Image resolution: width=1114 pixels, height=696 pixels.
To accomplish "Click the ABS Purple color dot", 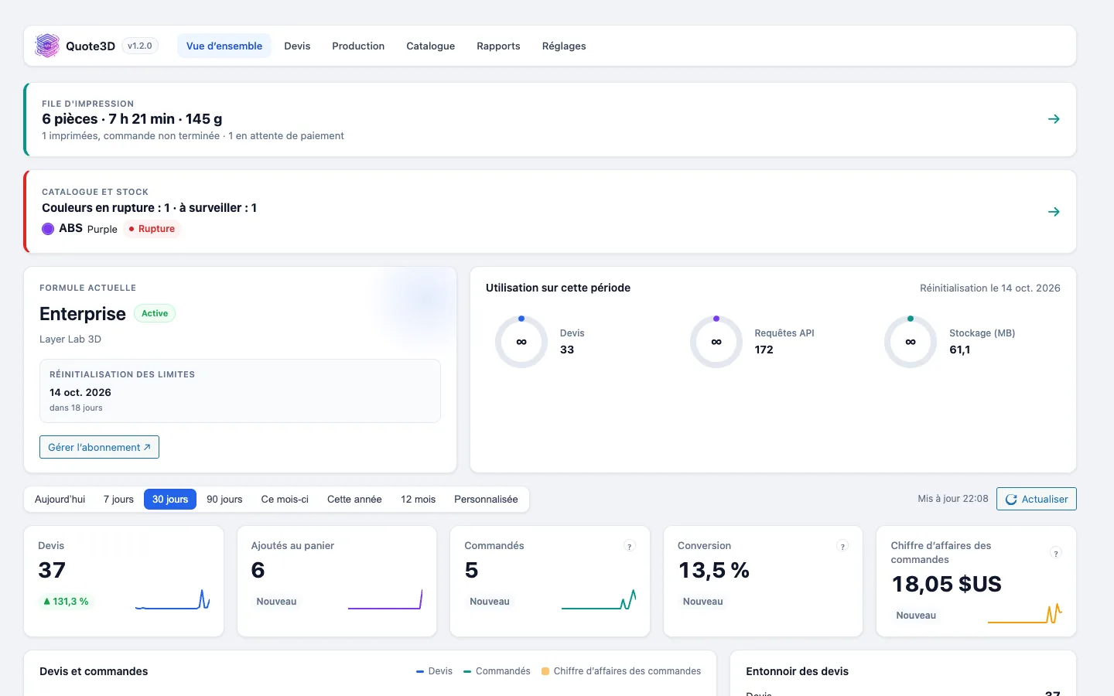I will coord(48,229).
